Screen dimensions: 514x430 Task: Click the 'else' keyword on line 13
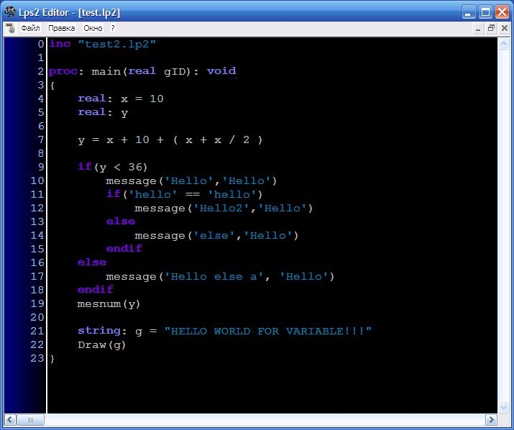(x=121, y=221)
